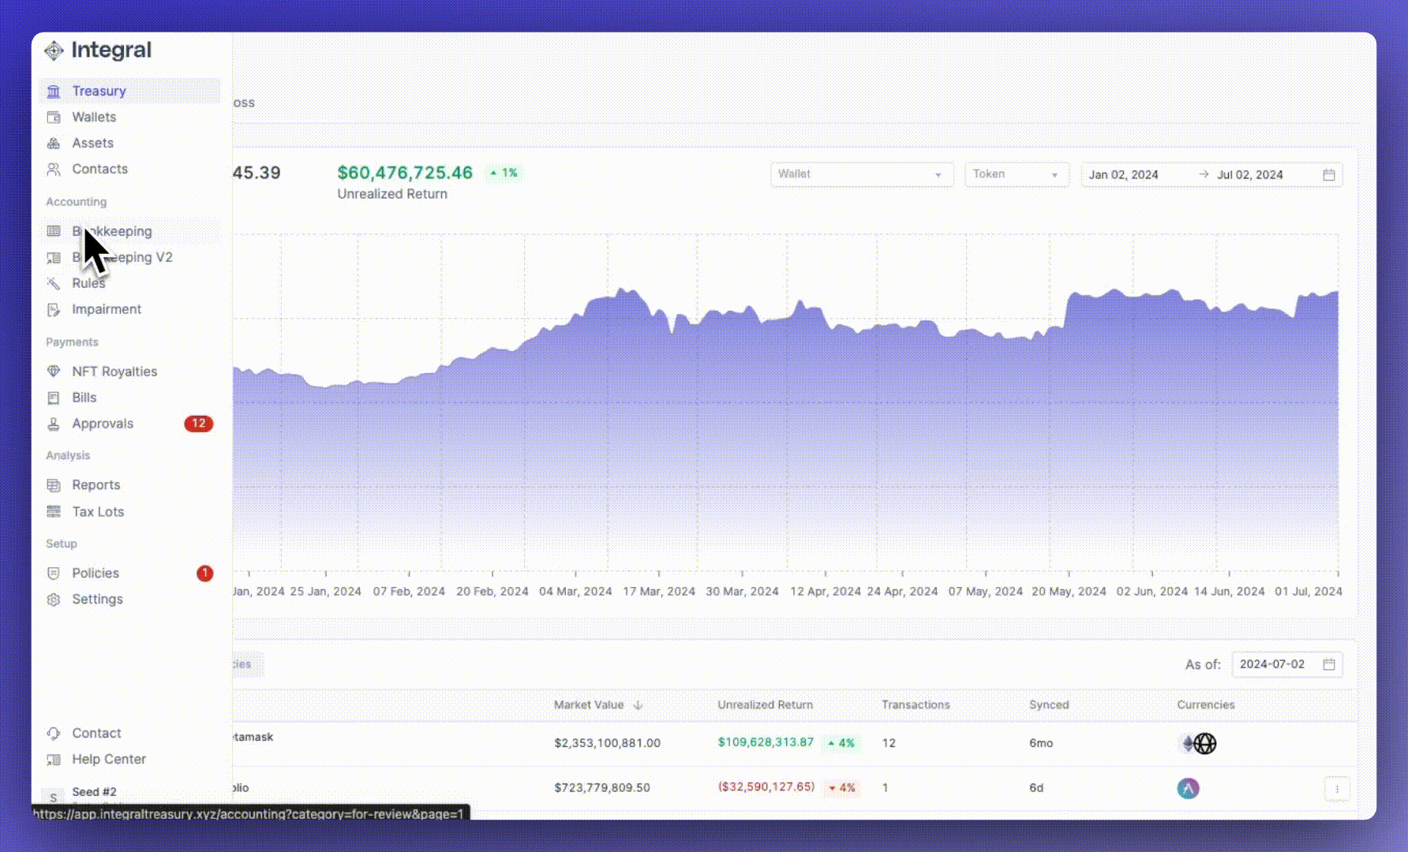Navigate to Treasury in sidebar

point(99,91)
